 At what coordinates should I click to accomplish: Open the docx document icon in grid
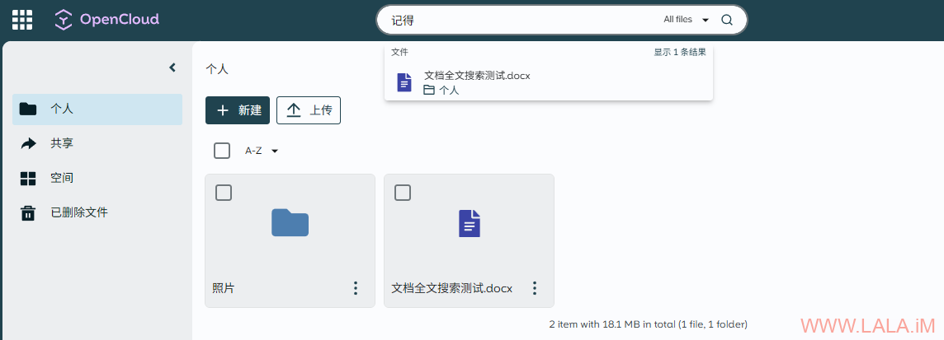tap(469, 224)
